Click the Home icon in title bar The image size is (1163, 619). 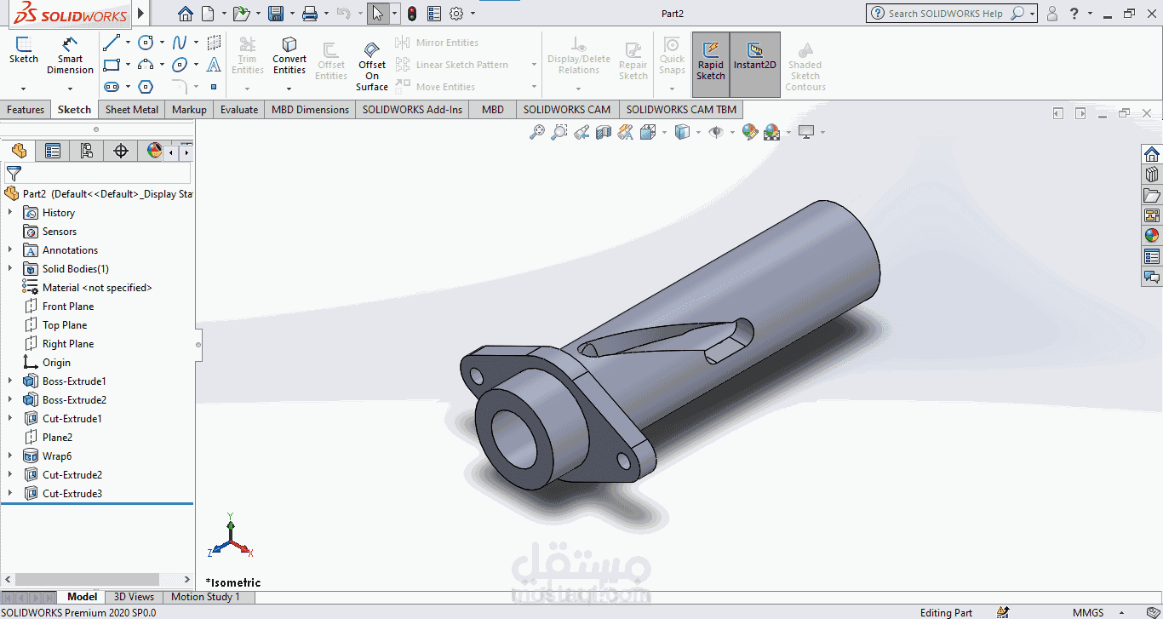[185, 14]
